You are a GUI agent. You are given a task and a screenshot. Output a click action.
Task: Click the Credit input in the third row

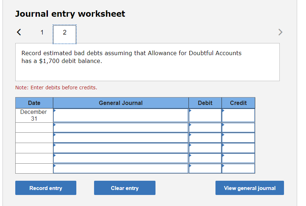[238, 137]
